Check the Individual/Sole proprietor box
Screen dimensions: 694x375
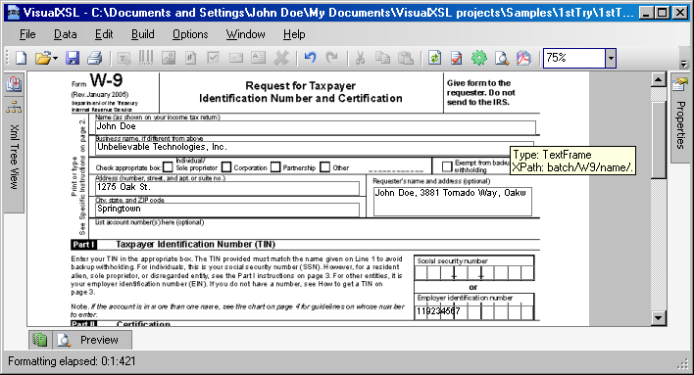168,167
